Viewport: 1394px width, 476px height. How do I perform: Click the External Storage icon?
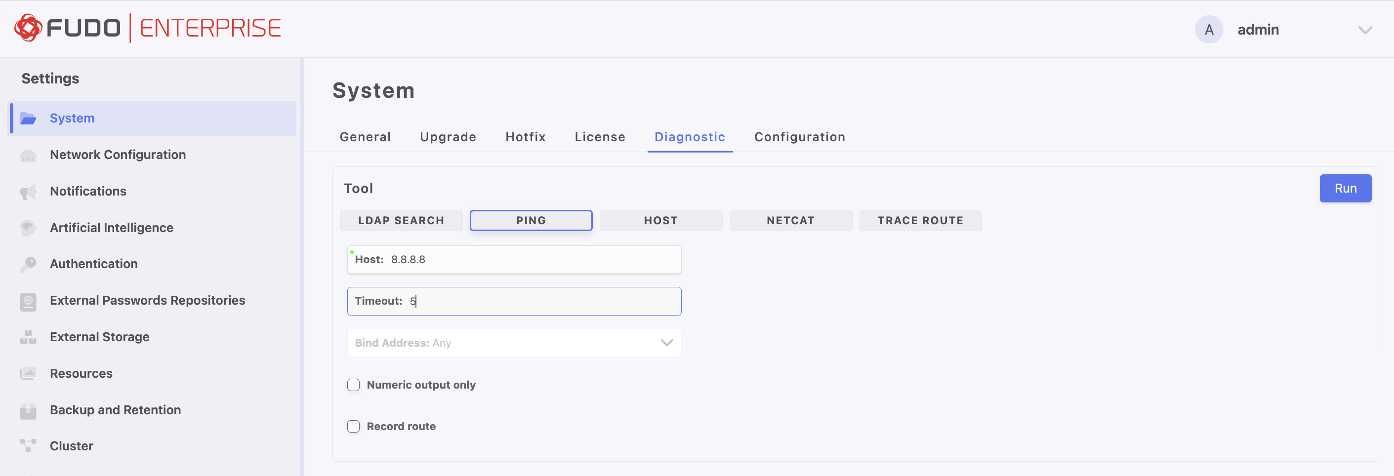[x=28, y=337]
